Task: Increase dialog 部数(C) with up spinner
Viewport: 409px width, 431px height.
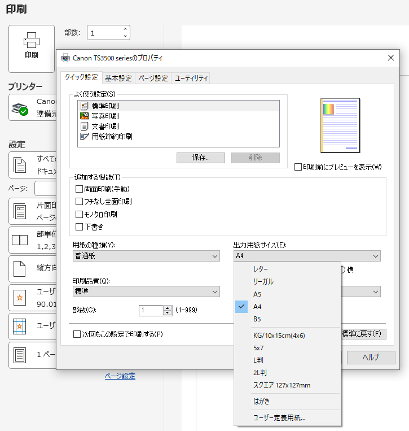Action: pyautogui.click(x=167, y=308)
